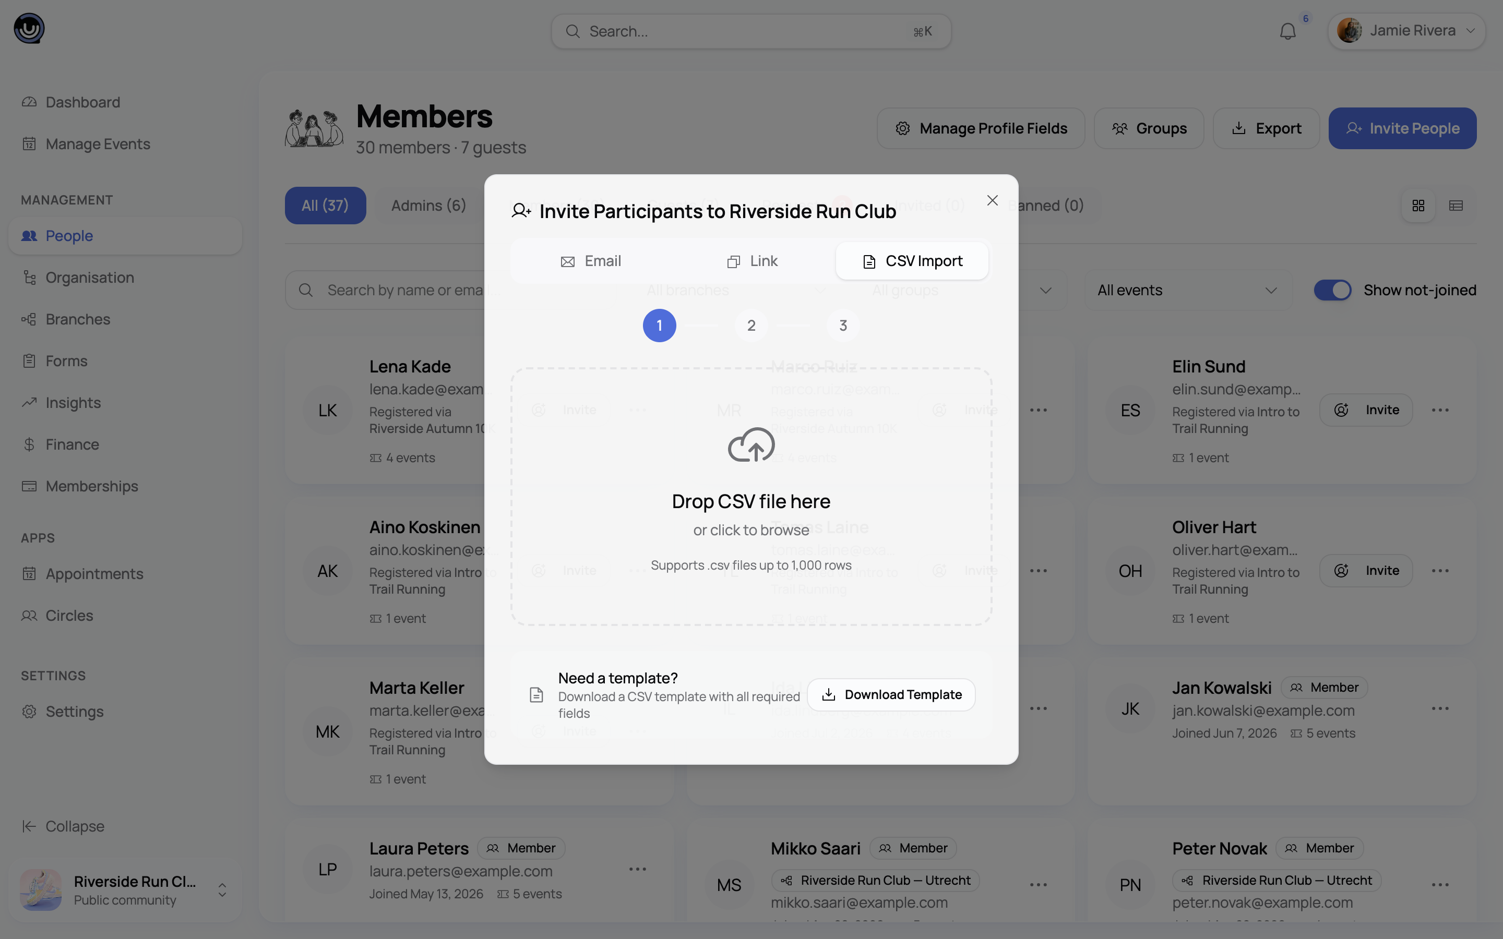Click the Invite People button
This screenshot has width=1503, height=939.
pos(1402,128)
